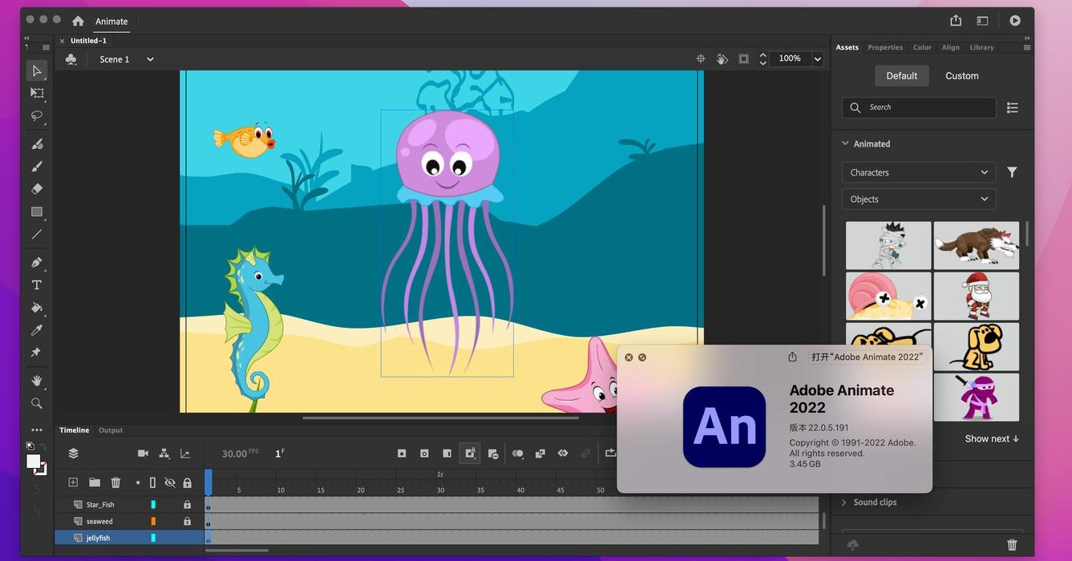Collapse the Animated assets section
Viewport: 1072px width, 561px height.
(845, 143)
